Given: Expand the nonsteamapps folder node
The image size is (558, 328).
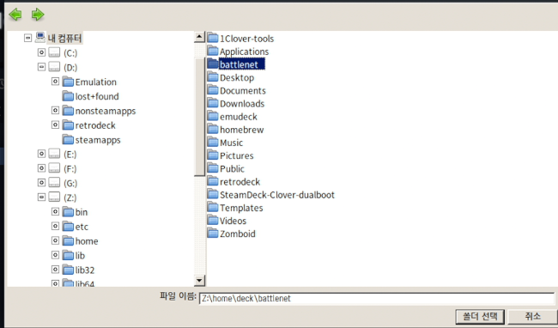Looking at the screenshot, I should [x=55, y=110].
